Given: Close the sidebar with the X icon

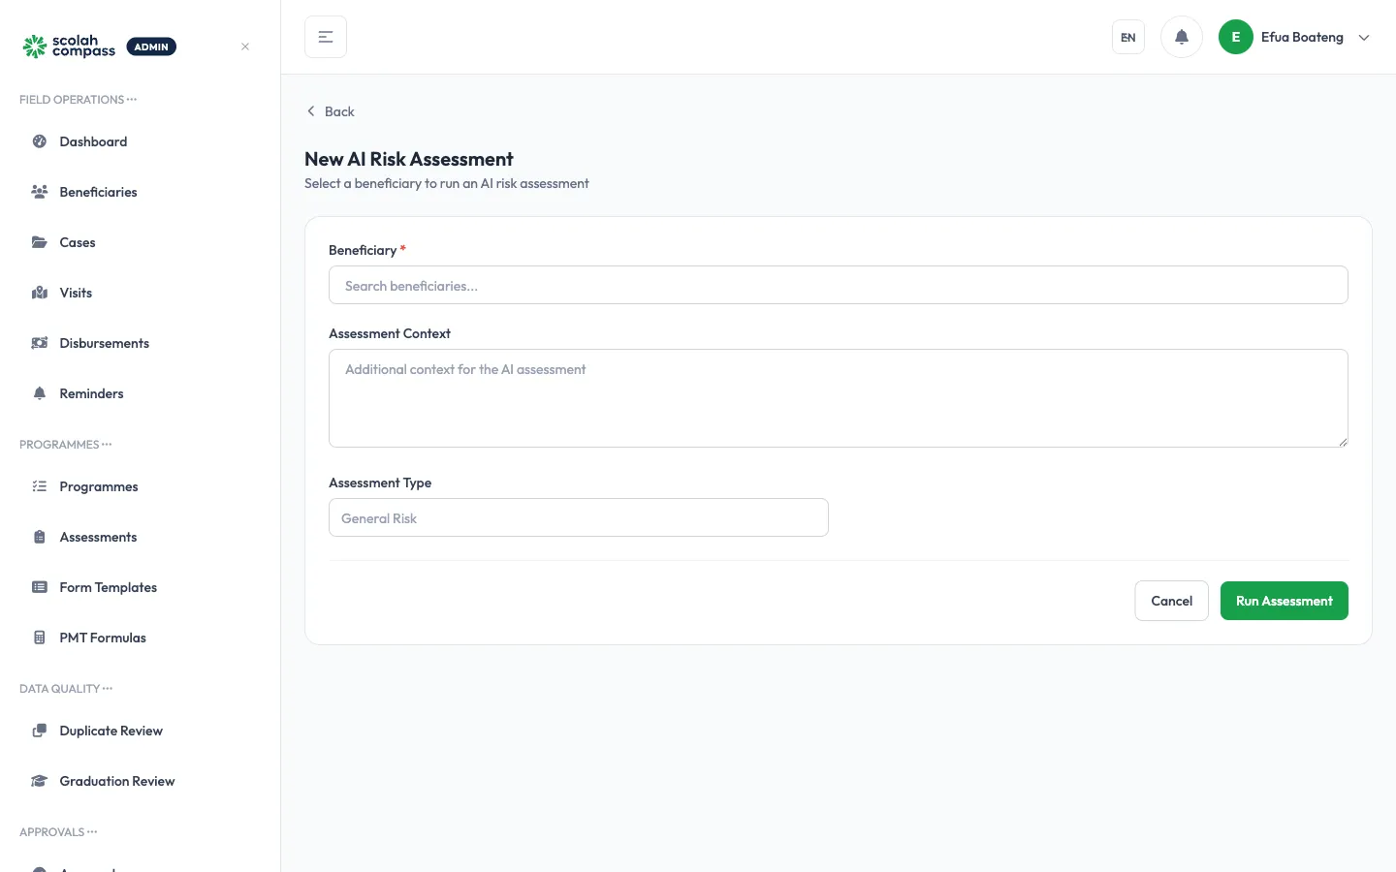Looking at the screenshot, I should pyautogui.click(x=245, y=47).
